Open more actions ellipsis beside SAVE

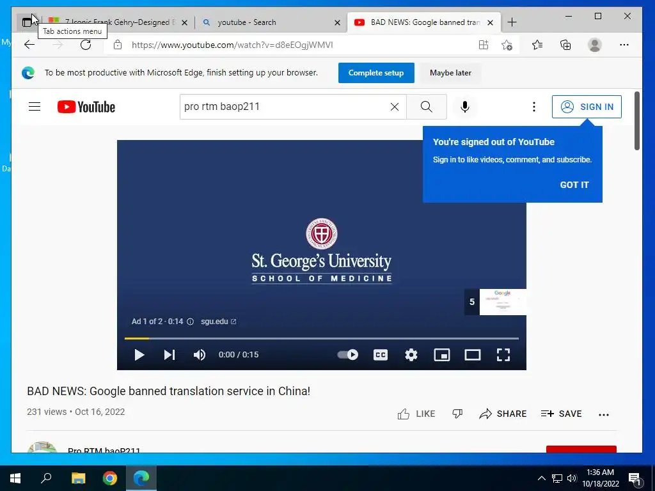pos(604,414)
